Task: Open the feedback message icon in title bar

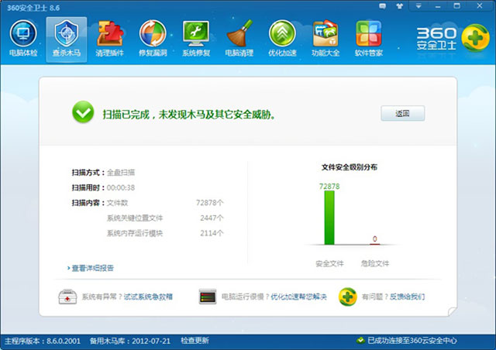Action: coord(382,6)
